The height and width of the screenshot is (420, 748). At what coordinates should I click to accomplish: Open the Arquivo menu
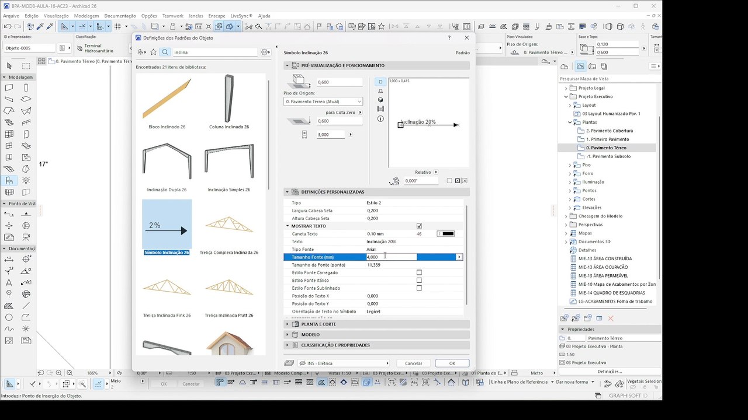coord(11,16)
